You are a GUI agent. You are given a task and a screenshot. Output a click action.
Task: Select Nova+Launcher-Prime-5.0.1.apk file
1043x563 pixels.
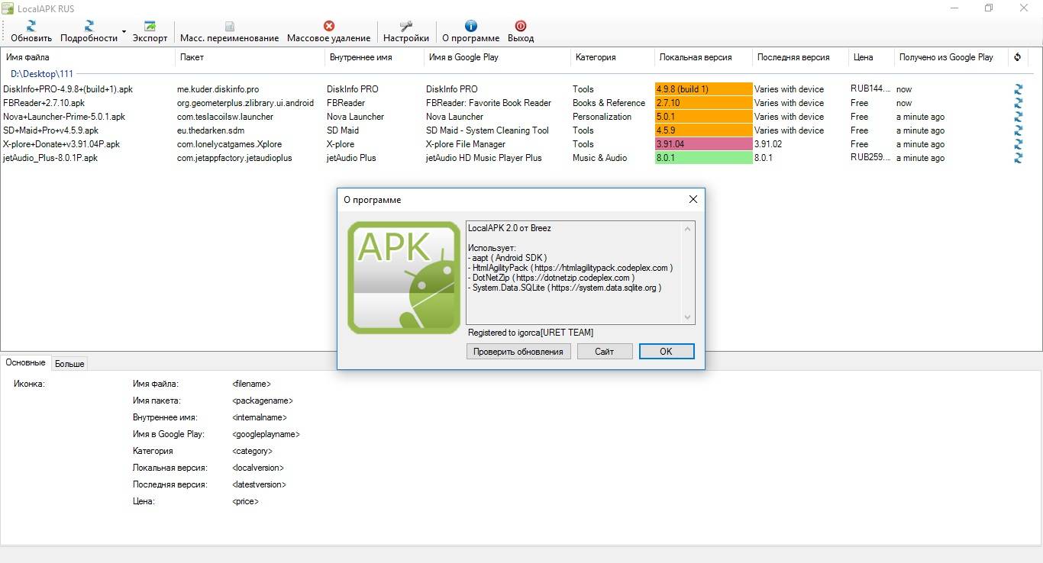(x=64, y=117)
